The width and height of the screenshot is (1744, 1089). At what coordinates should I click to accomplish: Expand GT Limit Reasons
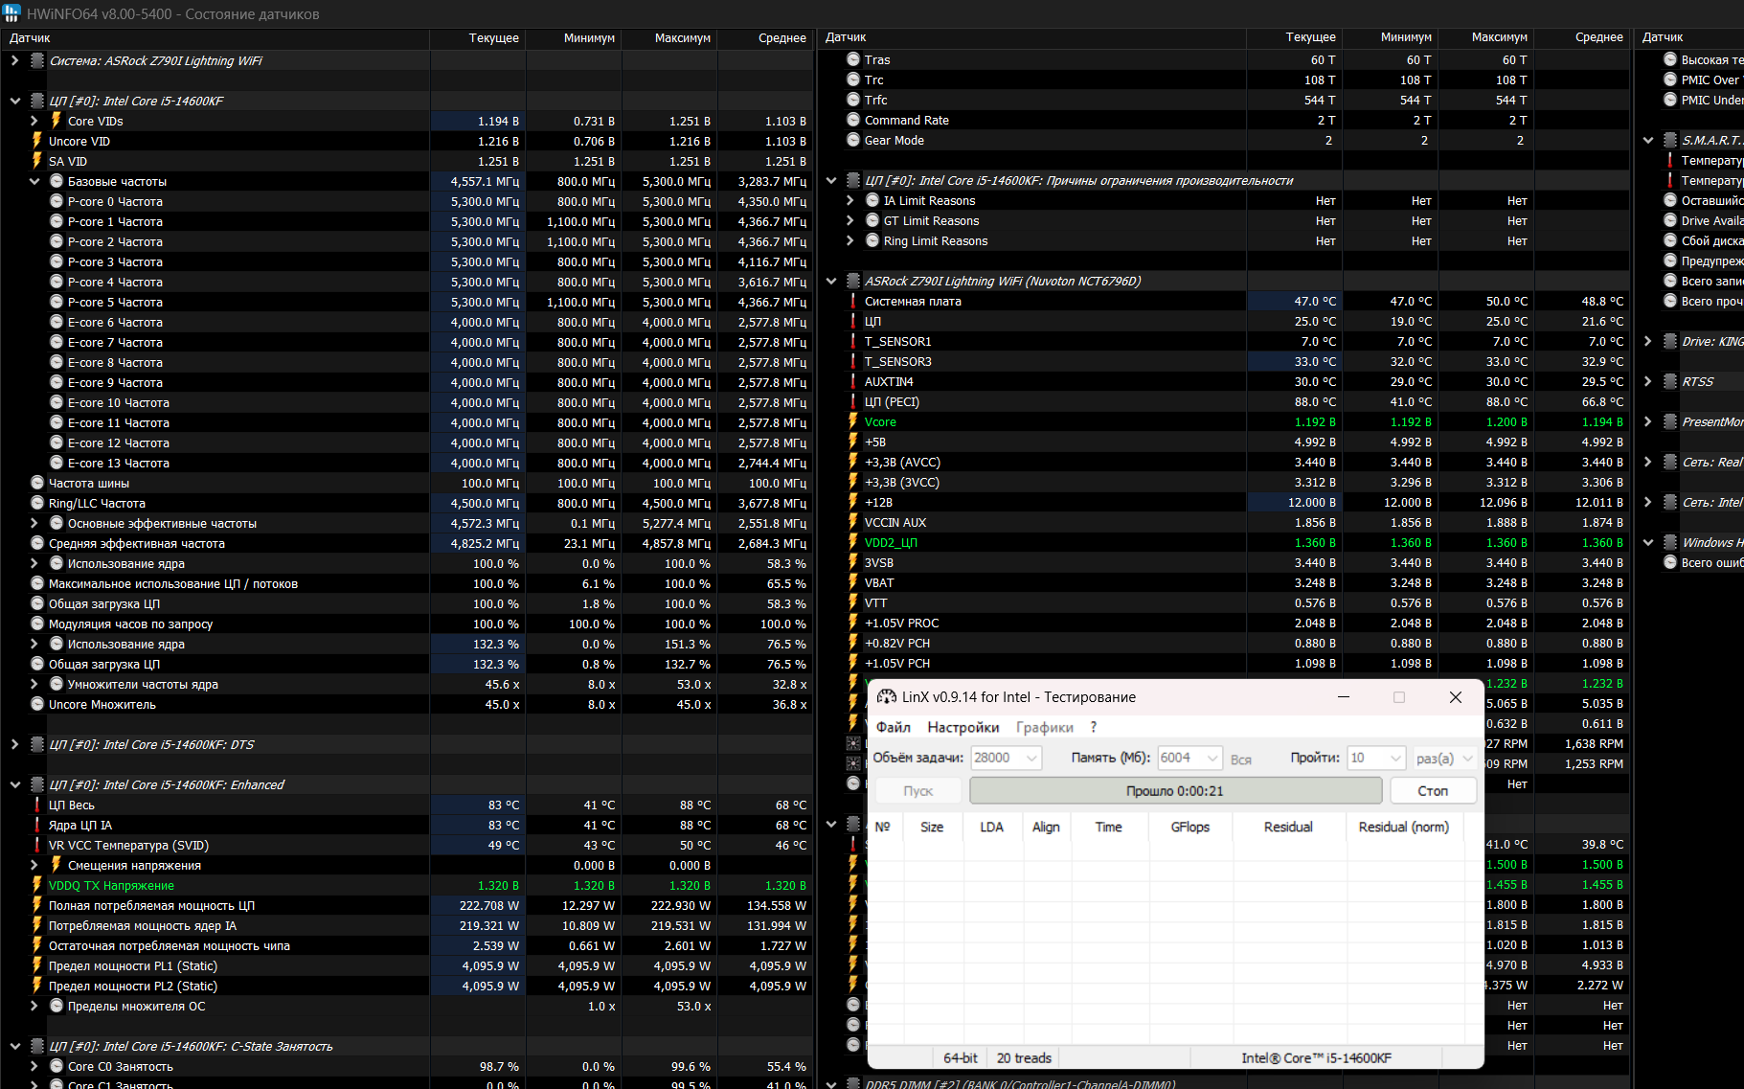point(849,220)
